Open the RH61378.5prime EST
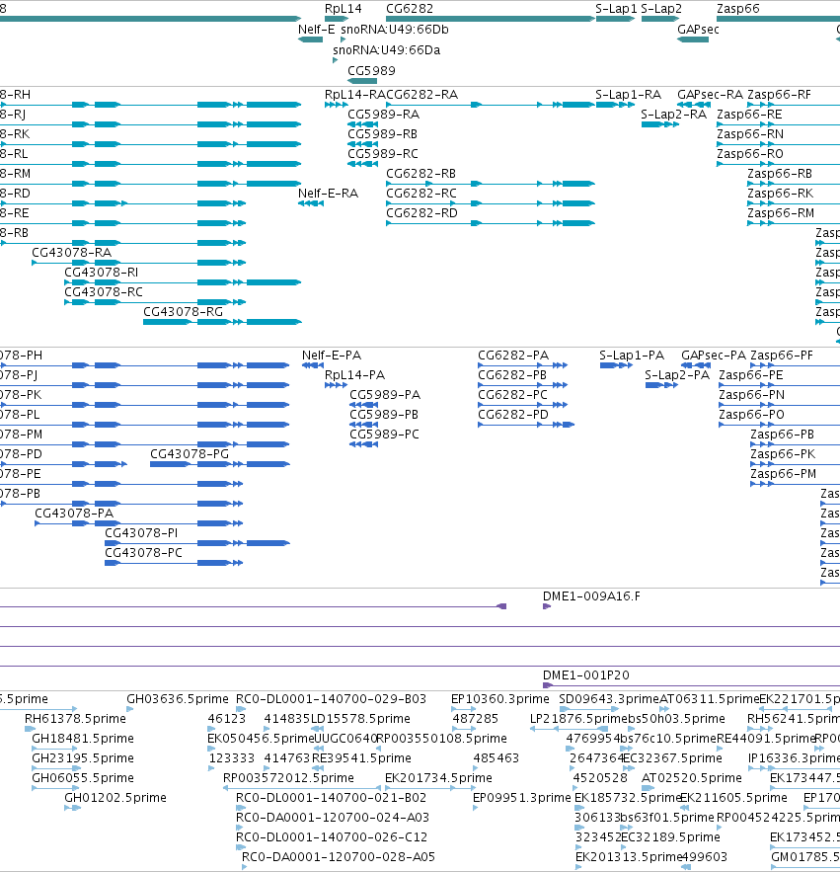840x872 pixels. [x=30, y=729]
